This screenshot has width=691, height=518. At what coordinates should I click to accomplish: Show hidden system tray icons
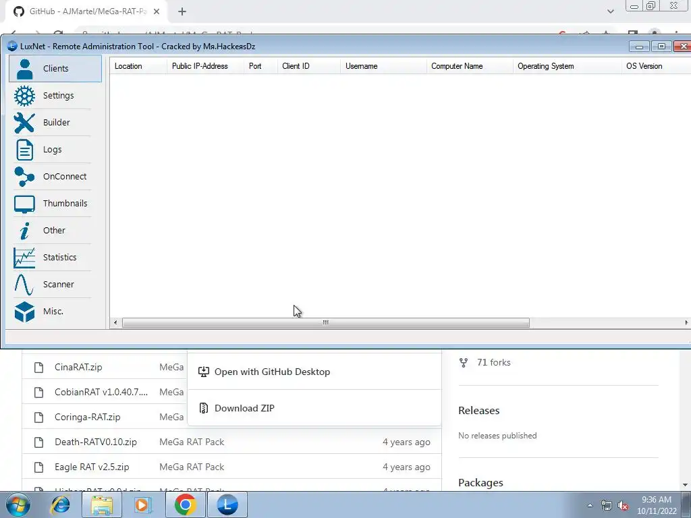point(590,505)
